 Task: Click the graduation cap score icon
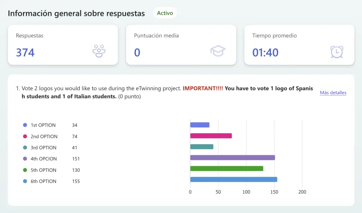(217, 51)
